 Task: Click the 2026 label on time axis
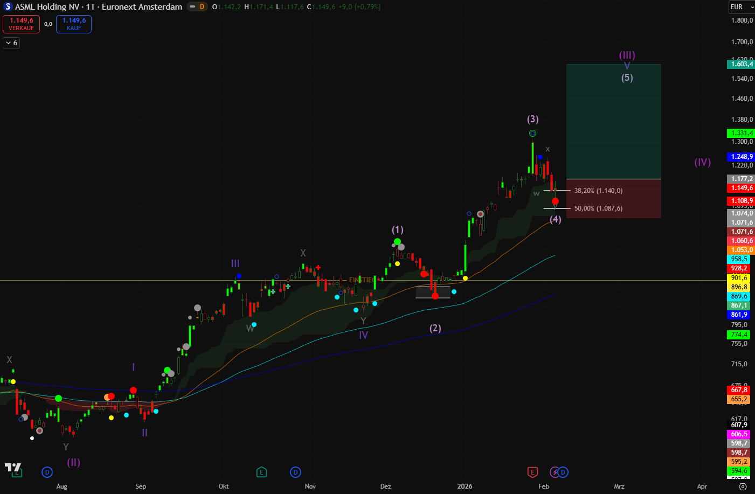[x=465, y=486]
